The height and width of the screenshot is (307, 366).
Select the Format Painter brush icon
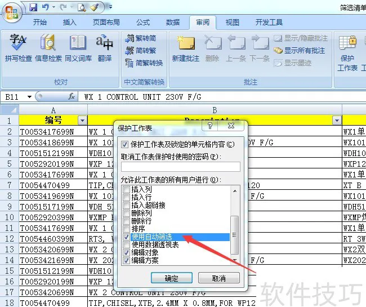pos(95,7)
